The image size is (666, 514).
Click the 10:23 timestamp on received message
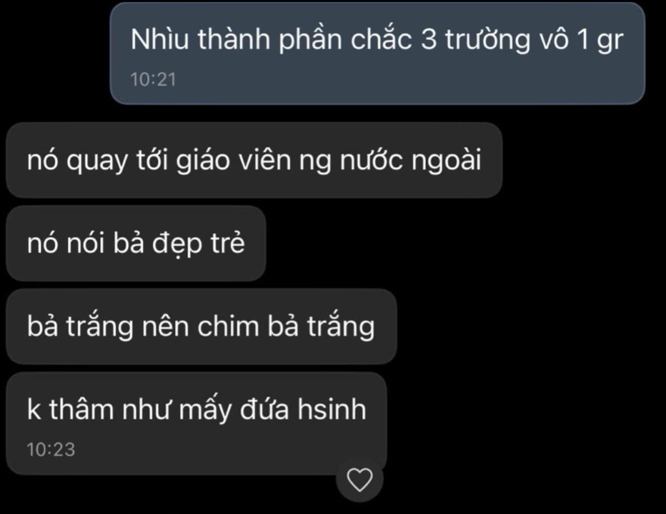click(51, 450)
